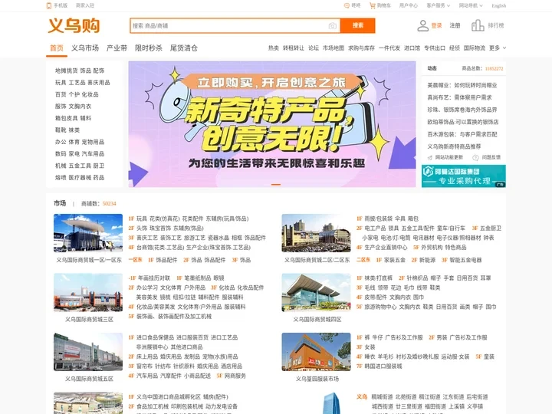Open the 转租转让 nav link
Screen dimensions: 552x414
(x=293, y=48)
